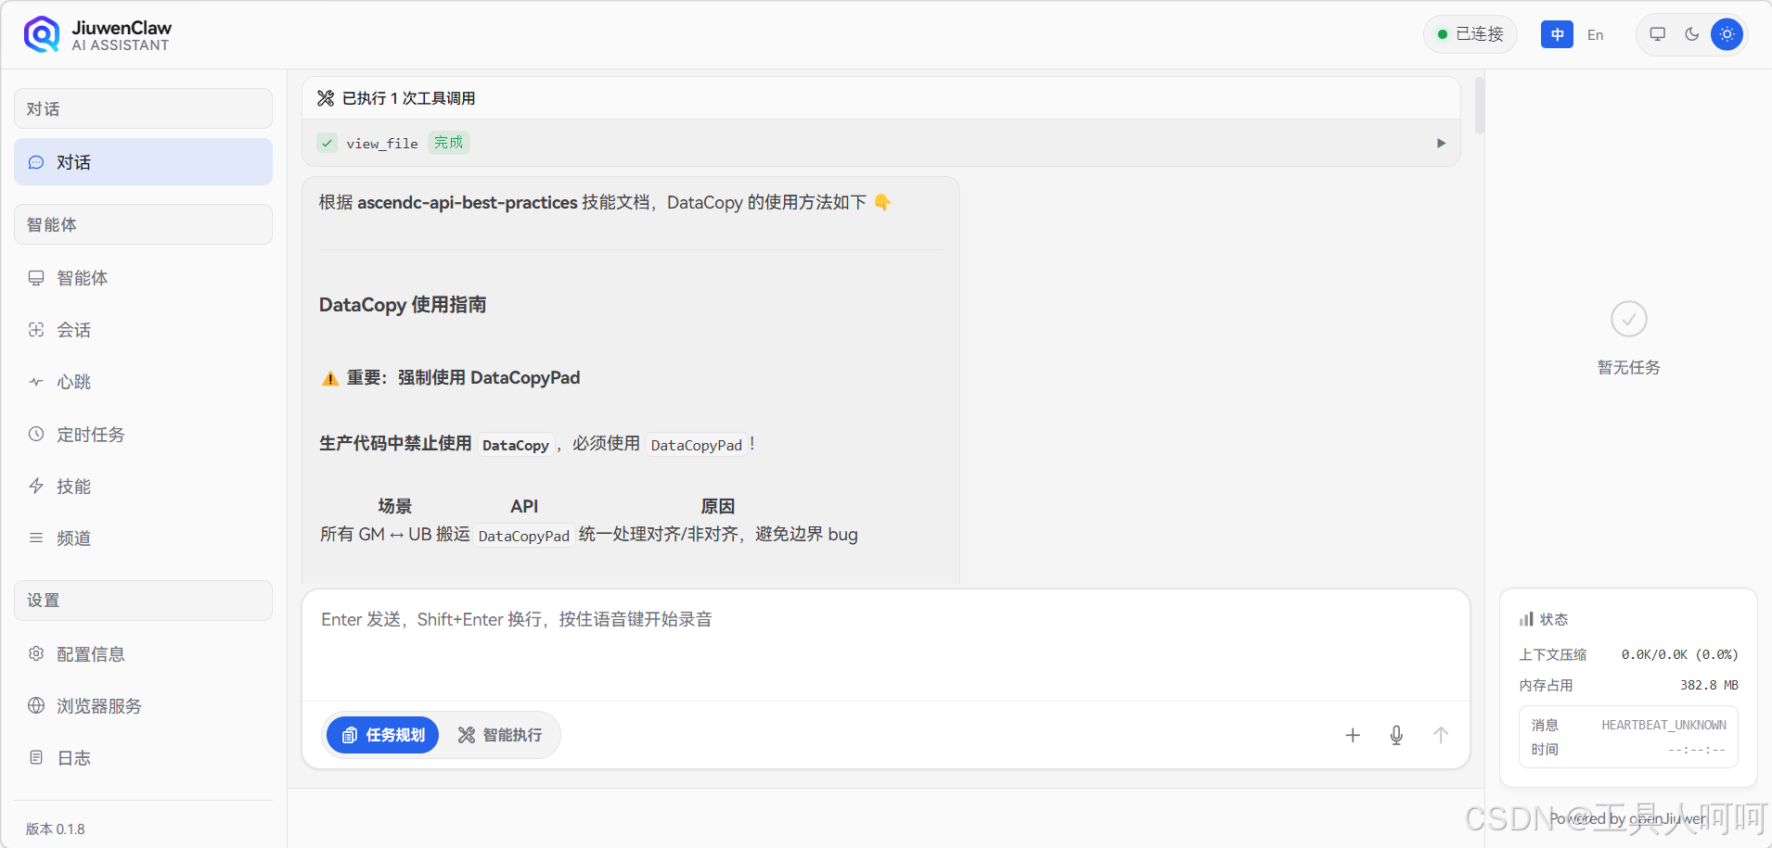Enable dark mode moon icon

pos(1692,34)
